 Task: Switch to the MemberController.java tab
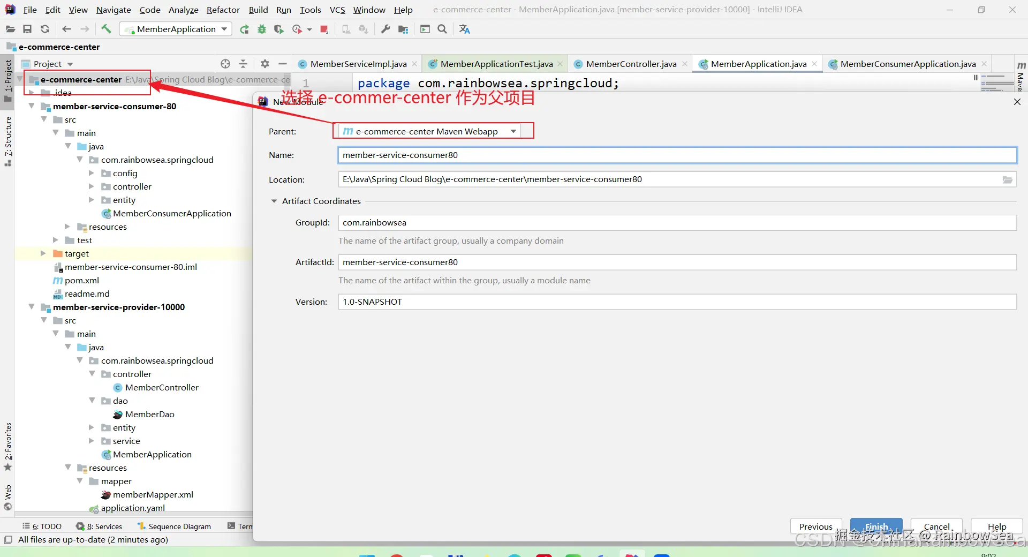(631, 64)
